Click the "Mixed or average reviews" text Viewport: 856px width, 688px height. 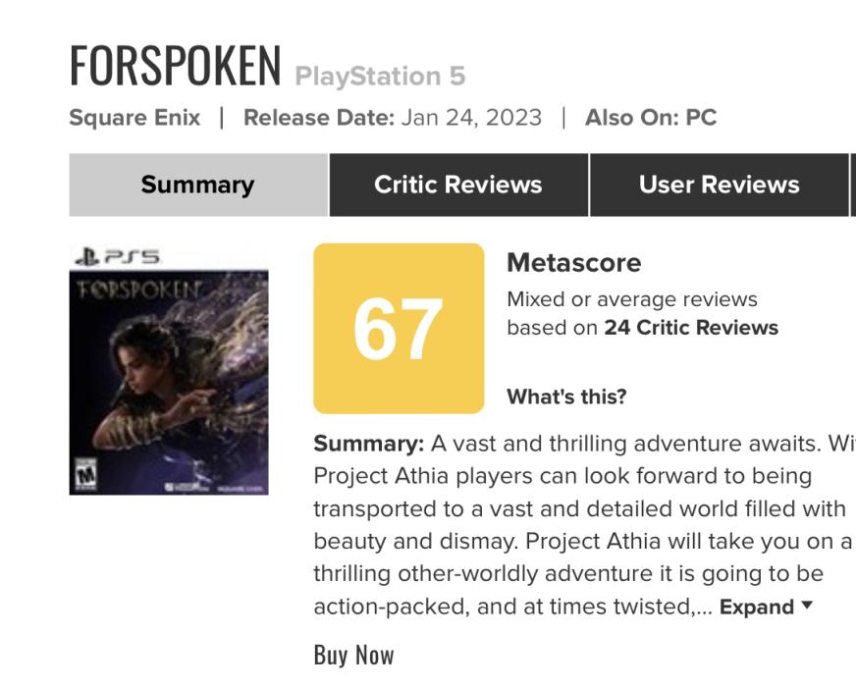[631, 299]
